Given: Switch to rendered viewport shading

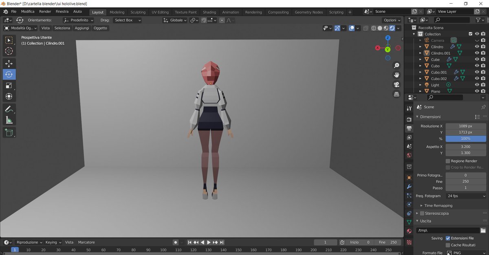Looking at the screenshot, I should click(392, 28).
